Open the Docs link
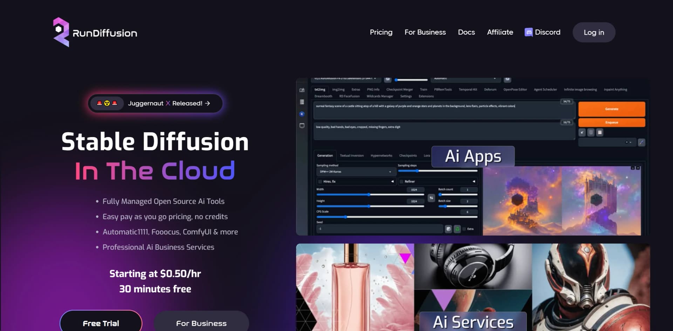 point(466,32)
